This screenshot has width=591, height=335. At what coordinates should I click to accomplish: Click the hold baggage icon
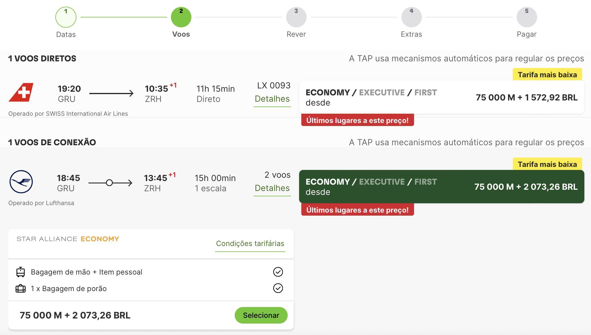(20, 288)
